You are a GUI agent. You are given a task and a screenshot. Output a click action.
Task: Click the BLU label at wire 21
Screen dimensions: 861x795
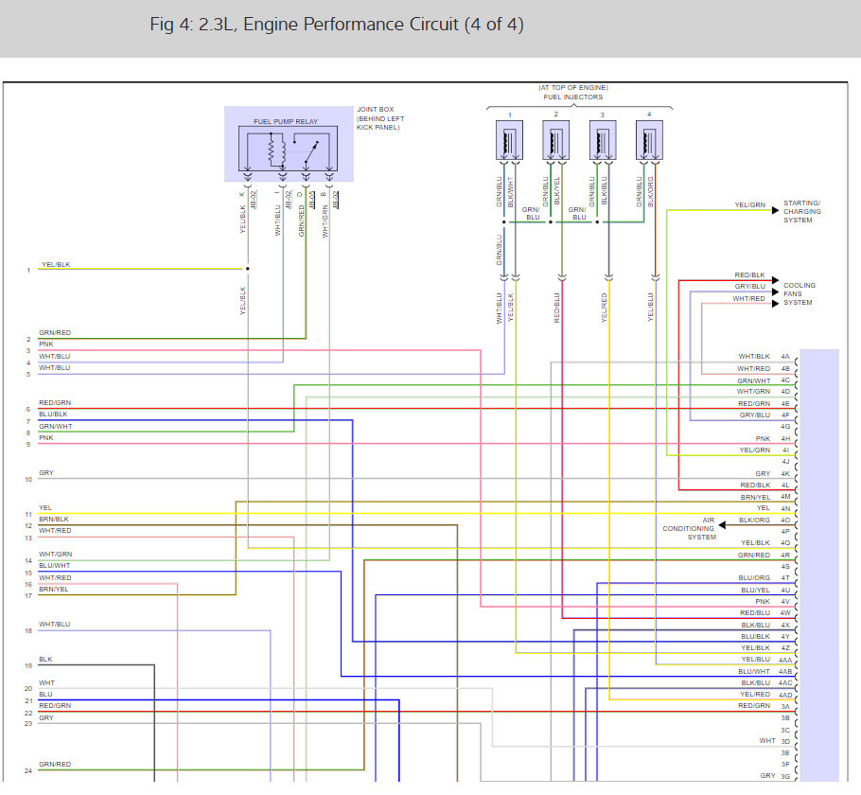pyautogui.click(x=45, y=695)
